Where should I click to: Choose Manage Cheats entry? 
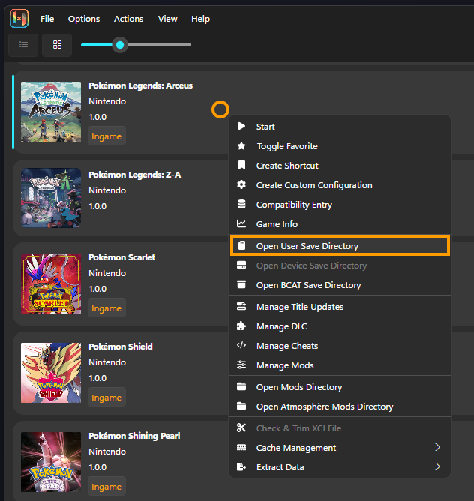click(x=340, y=346)
